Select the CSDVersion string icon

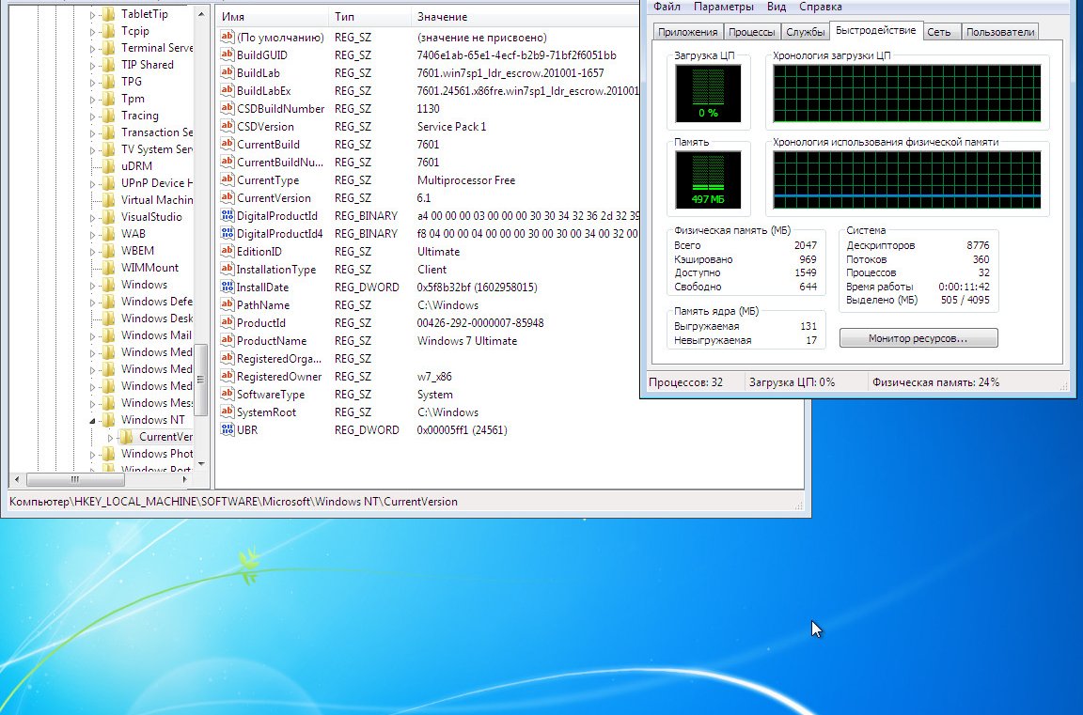click(x=228, y=126)
